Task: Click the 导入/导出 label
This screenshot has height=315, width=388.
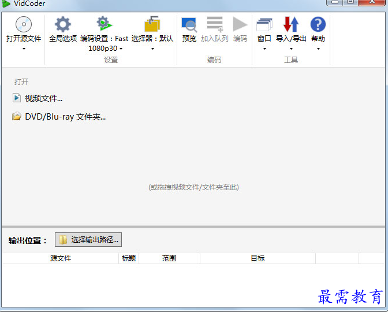Action: click(291, 39)
